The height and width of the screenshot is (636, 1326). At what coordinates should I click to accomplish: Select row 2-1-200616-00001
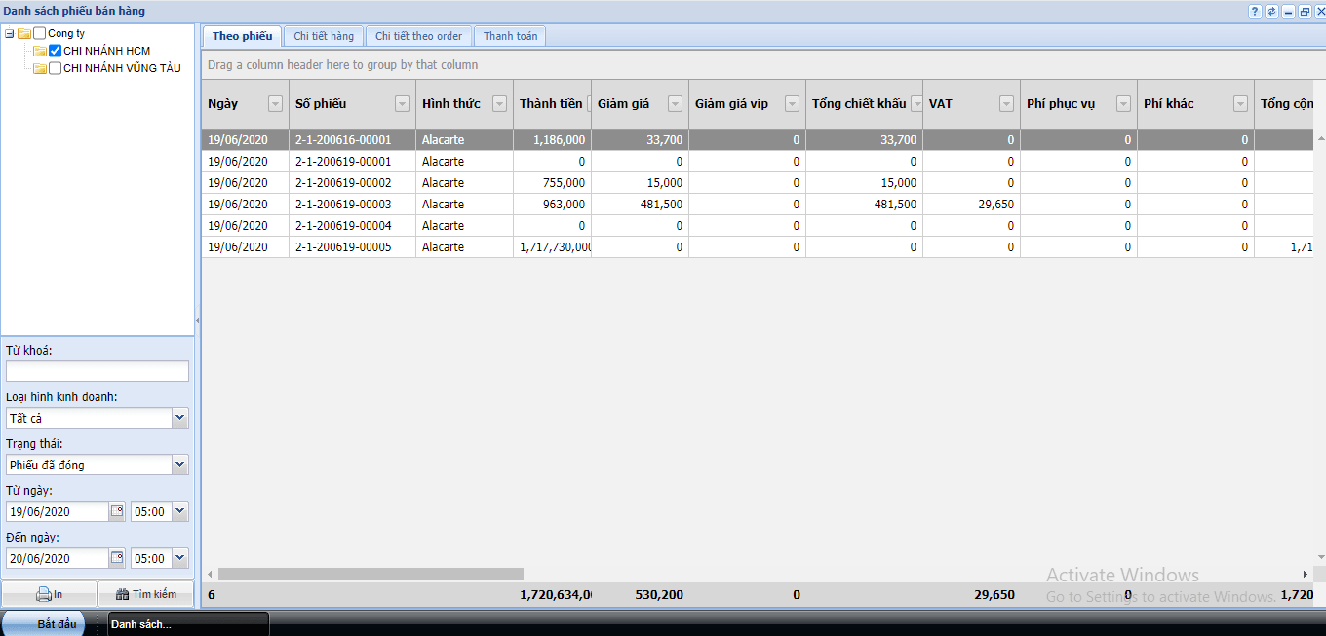pos(757,140)
